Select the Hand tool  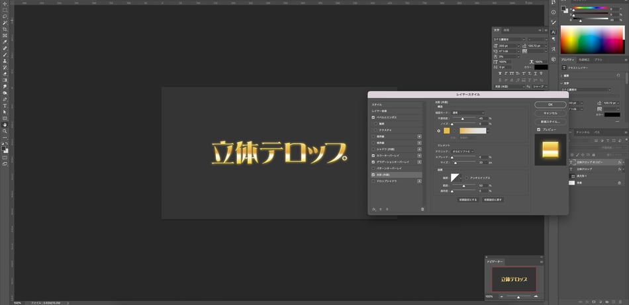(x=5, y=124)
